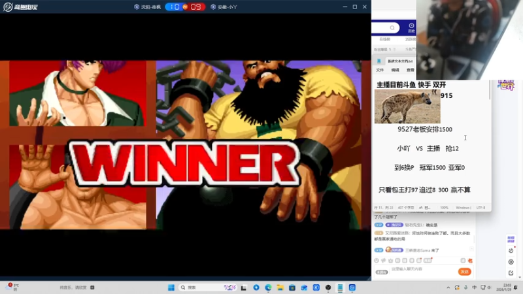Open the clock task icon with red dot

[511, 250]
